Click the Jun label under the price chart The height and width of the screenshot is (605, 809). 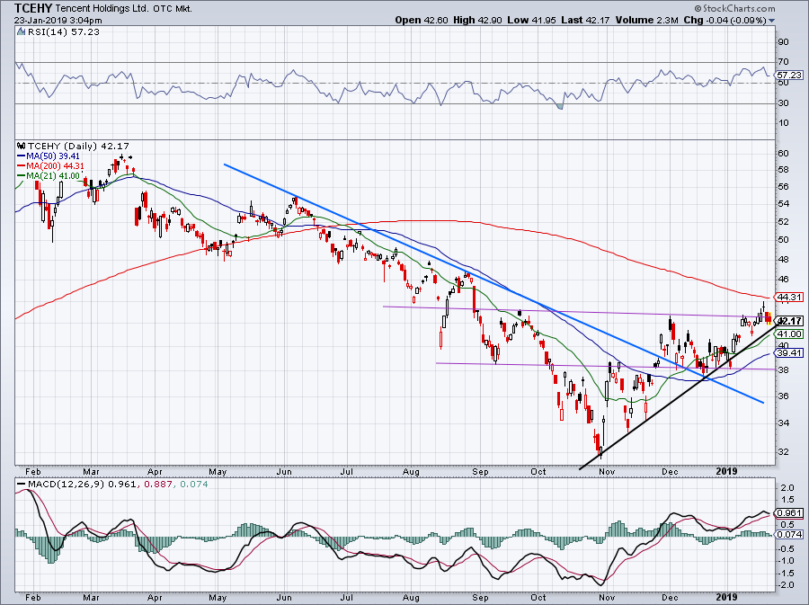point(284,471)
